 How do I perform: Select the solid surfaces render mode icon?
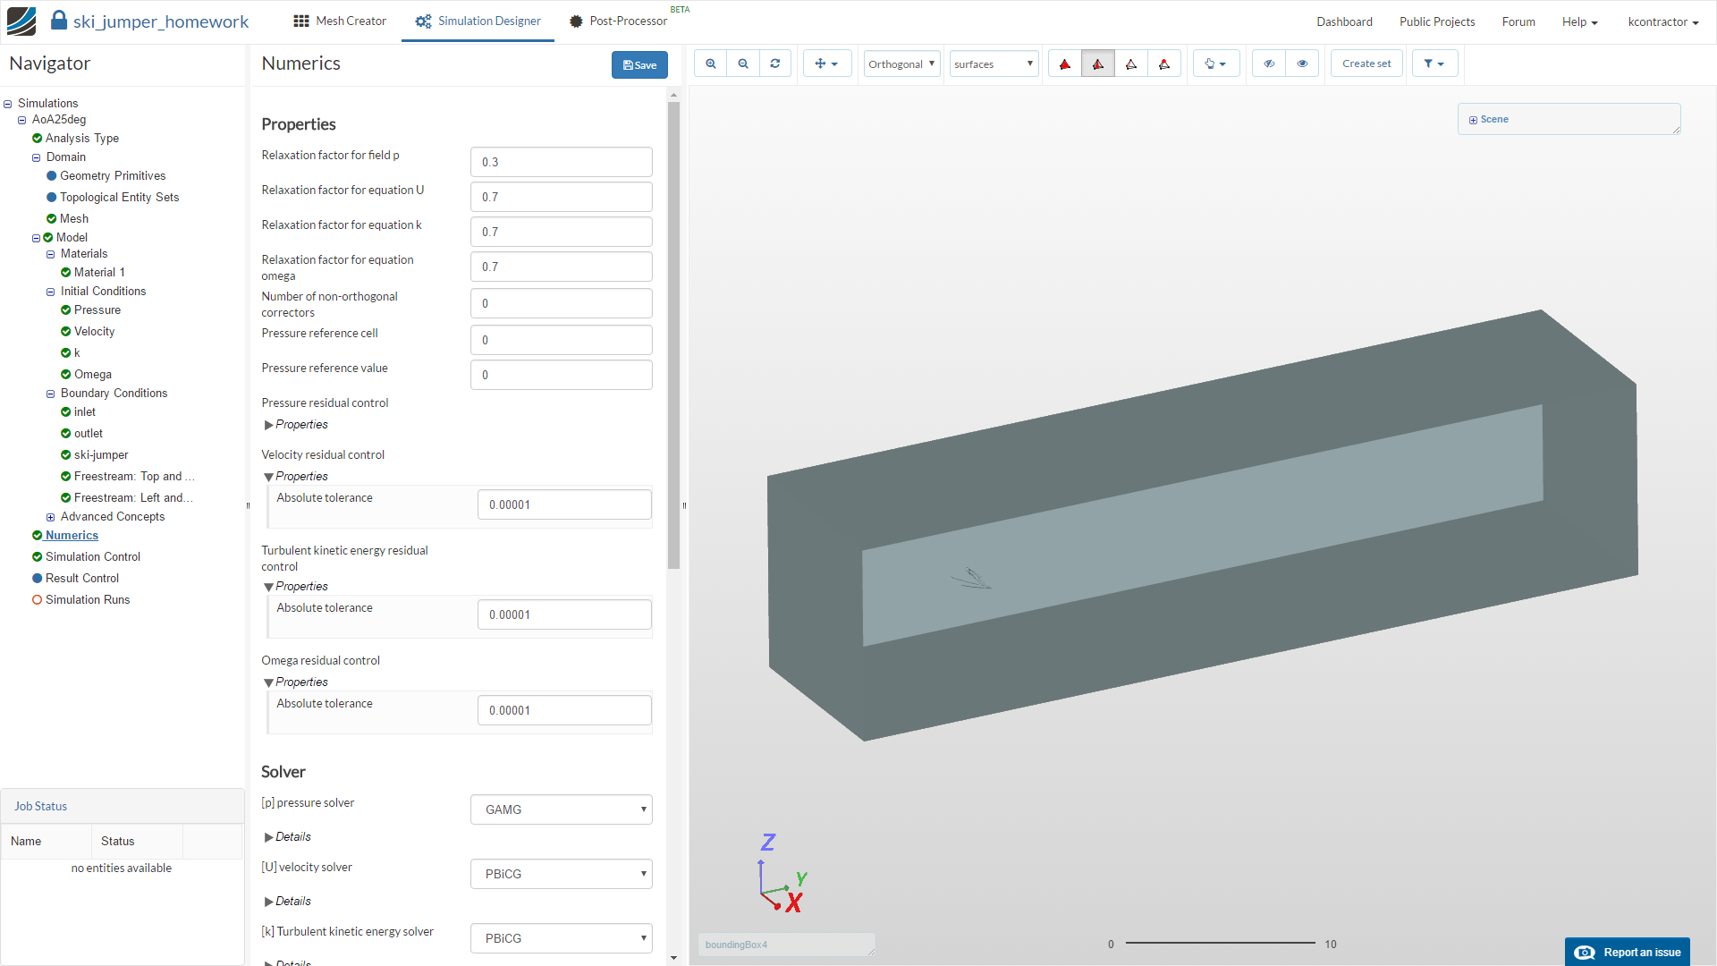click(x=1065, y=64)
